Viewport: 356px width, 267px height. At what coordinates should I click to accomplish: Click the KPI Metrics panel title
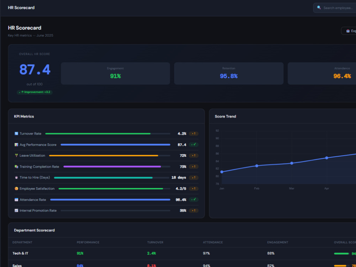point(24,116)
